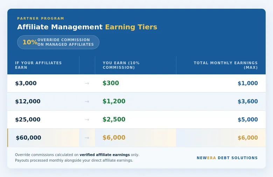Viewport: 273px width, 177px height.
Task: Click the $3,600 total monthly earnings value
Action: click(247, 101)
